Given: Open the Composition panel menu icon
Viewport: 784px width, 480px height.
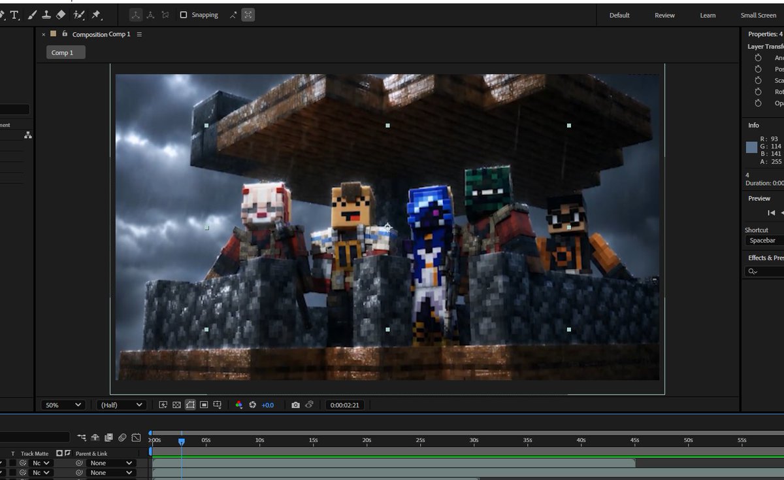Looking at the screenshot, I should 139,34.
